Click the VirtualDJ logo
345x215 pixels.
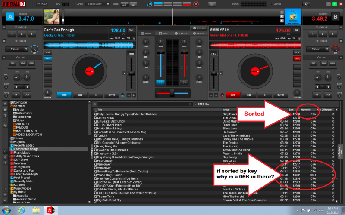coord(14,4)
